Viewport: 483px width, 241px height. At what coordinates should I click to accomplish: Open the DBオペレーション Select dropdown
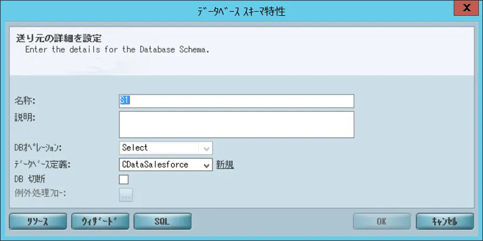[x=165, y=148]
